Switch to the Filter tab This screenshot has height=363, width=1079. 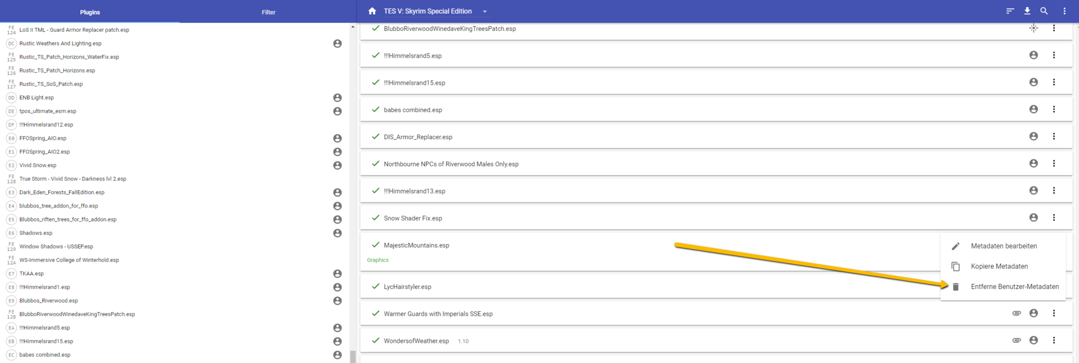point(268,12)
